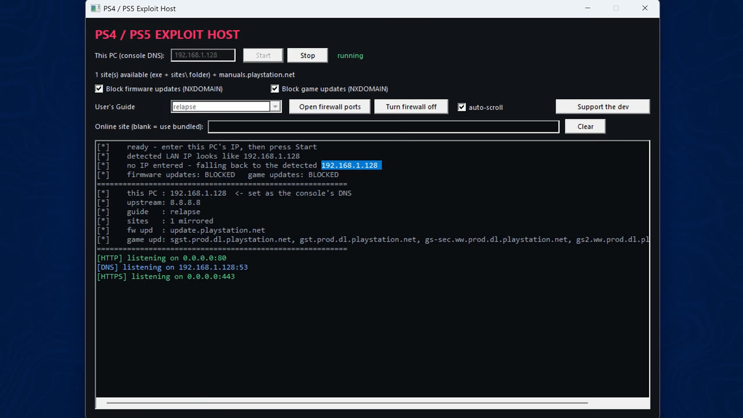Click the 'game upd: sgst.prod.dl.playstation.net' line
The width and height of the screenshot is (743, 418).
[373, 240]
